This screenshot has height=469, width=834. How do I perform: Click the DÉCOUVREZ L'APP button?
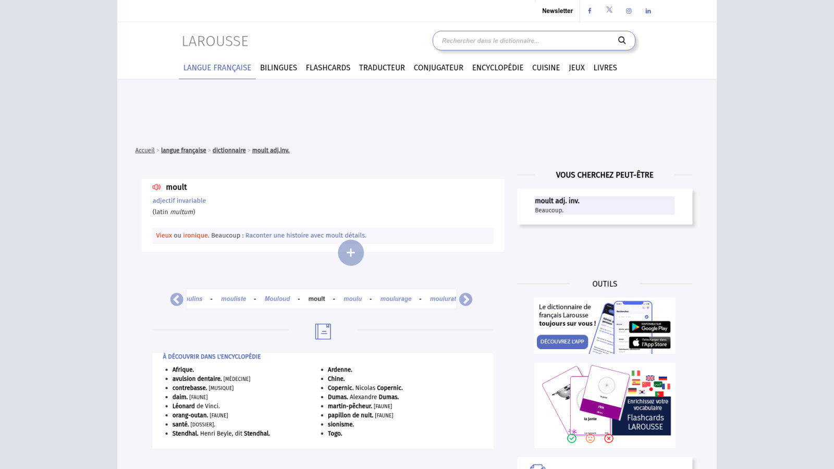[x=562, y=342]
